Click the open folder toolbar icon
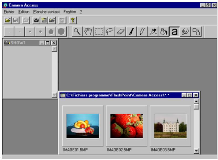The image size is (218, 160). [8, 20]
